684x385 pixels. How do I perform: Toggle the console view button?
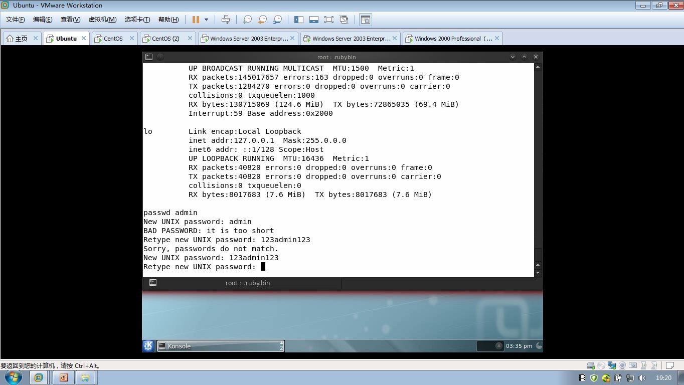click(x=366, y=20)
